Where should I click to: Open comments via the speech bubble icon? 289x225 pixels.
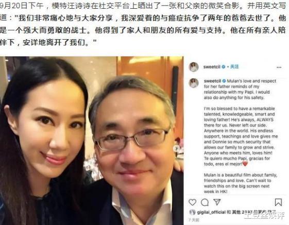click(205, 202)
